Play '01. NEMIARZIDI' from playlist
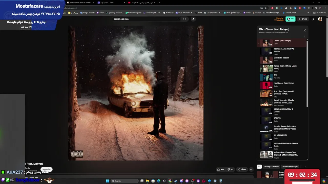 click(x=282, y=137)
